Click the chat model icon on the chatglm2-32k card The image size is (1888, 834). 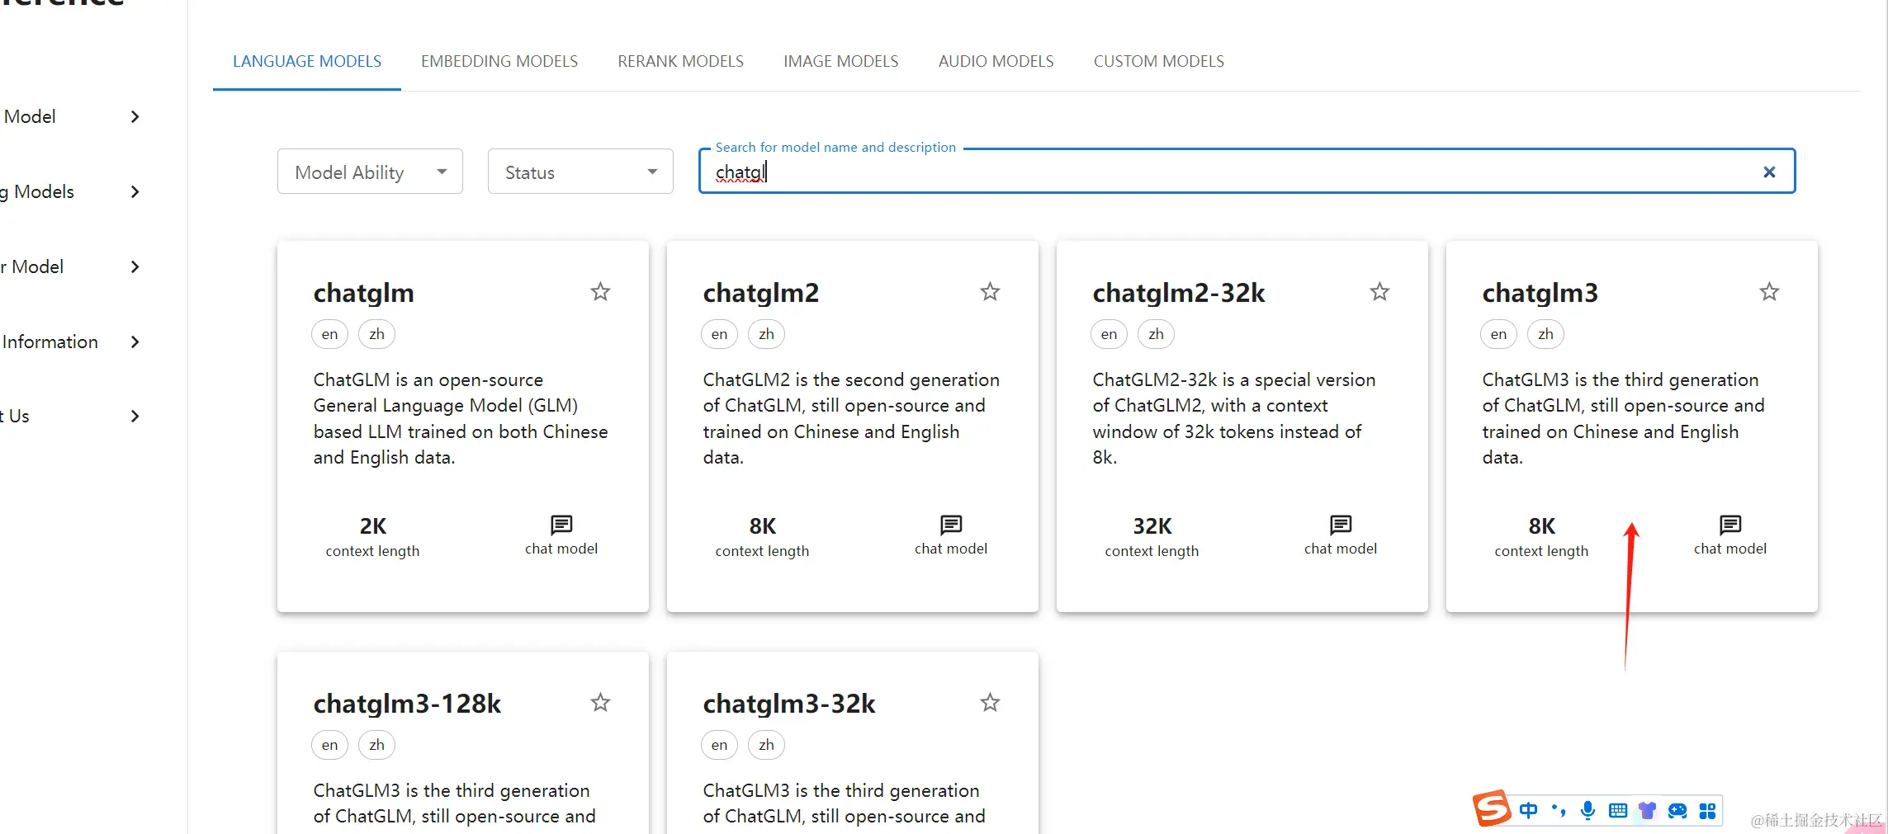pyautogui.click(x=1341, y=525)
